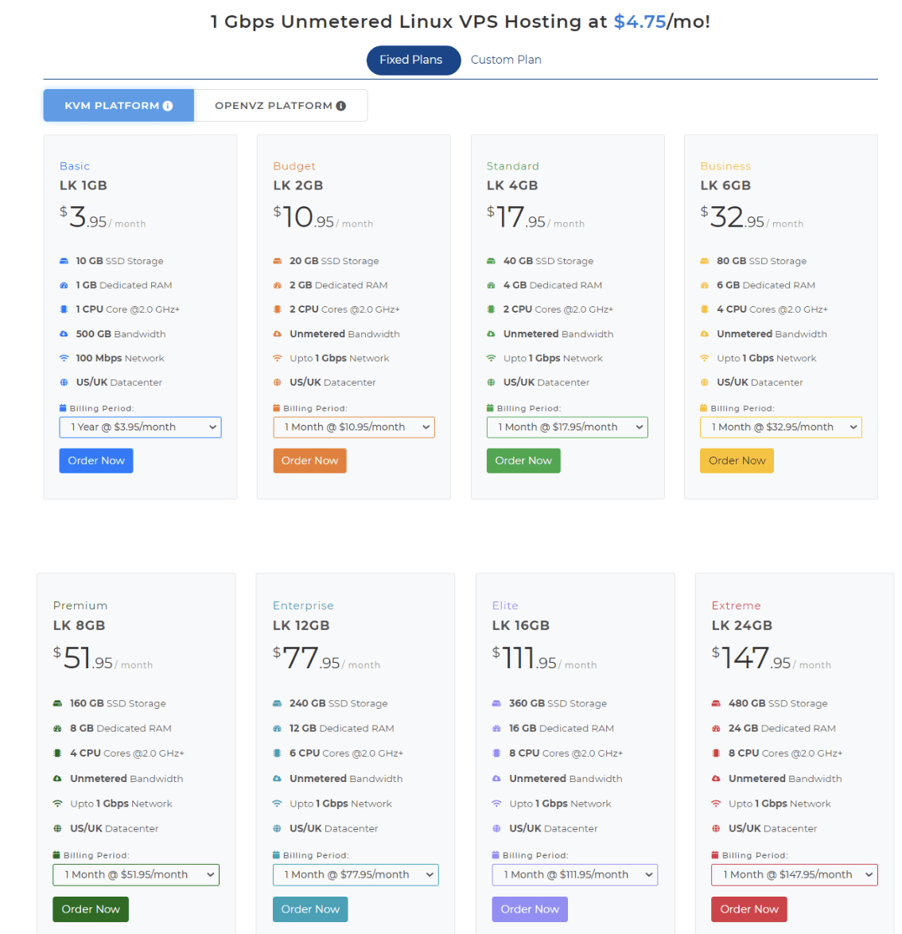The width and height of the screenshot is (902, 934).
Task: Click the LK 8GB Premium plan title
Action: tap(80, 625)
